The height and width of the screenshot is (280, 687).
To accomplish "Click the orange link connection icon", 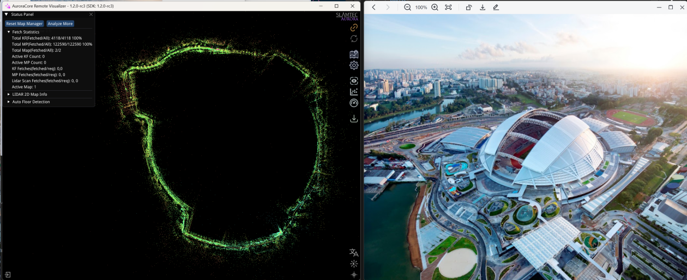I will pyautogui.click(x=354, y=27).
